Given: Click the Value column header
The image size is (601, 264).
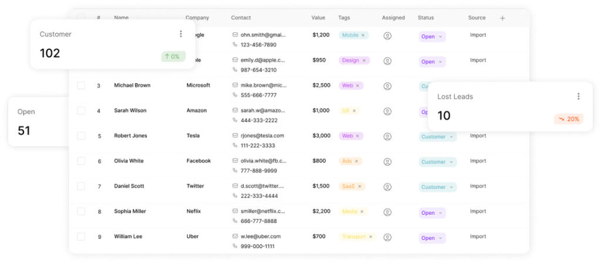Looking at the screenshot, I should click(x=318, y=18).
